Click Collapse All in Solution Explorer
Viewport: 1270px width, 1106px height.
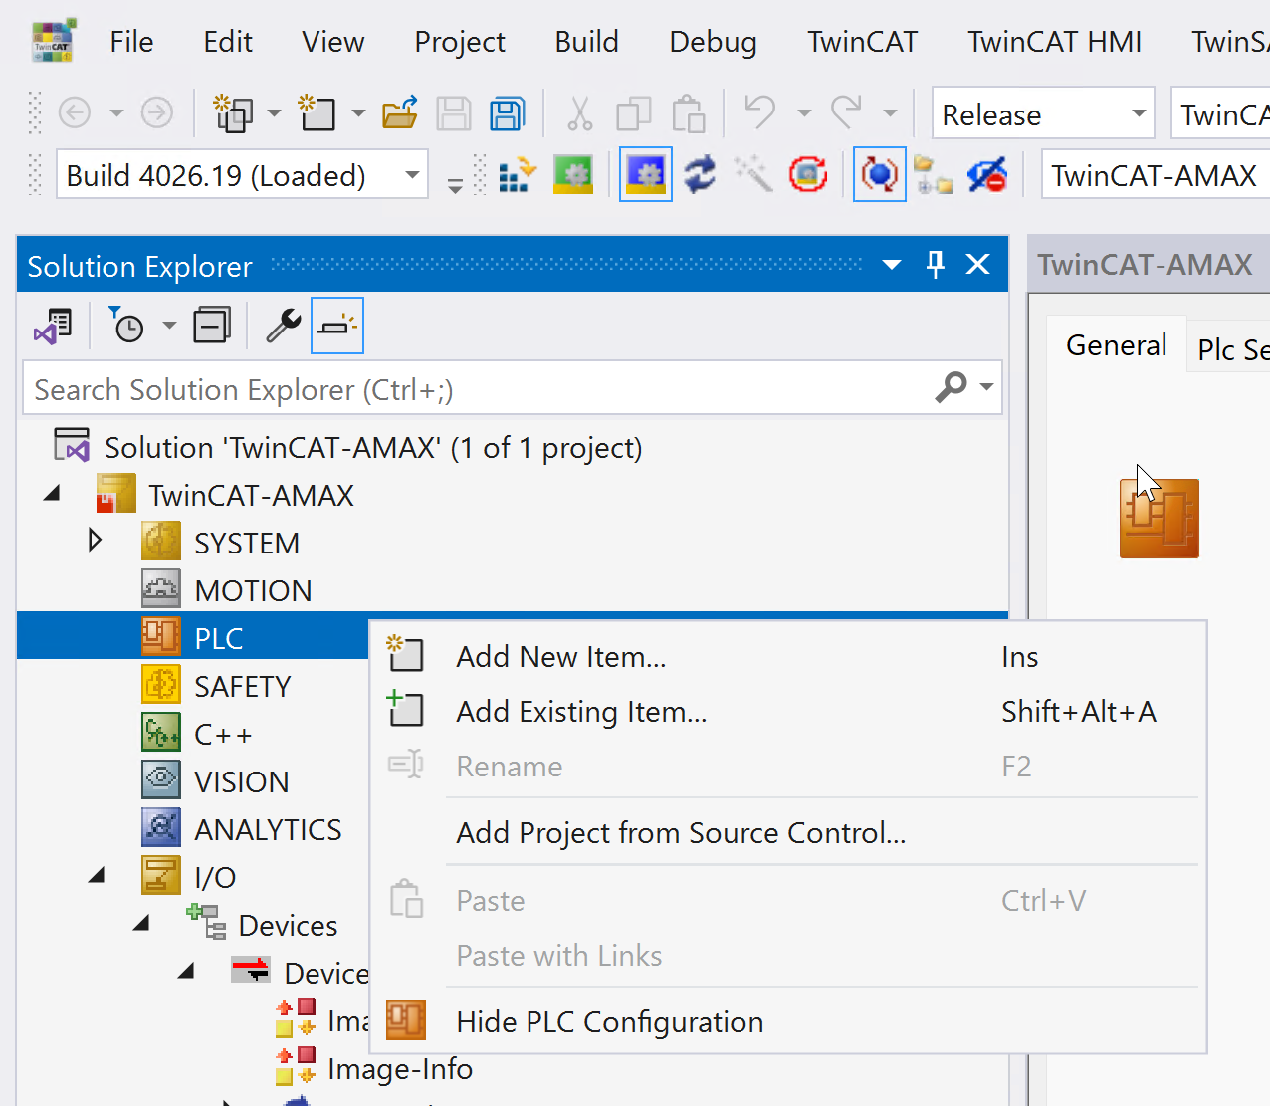(x=211, y=326)
